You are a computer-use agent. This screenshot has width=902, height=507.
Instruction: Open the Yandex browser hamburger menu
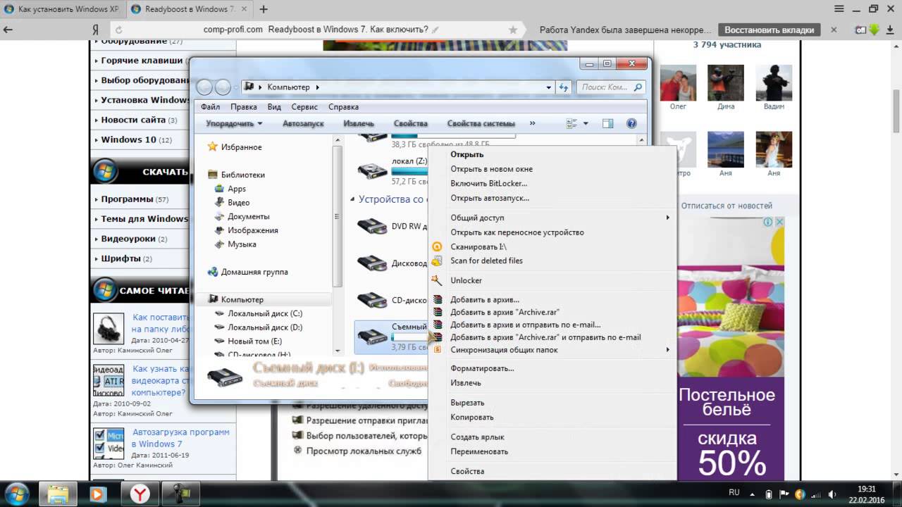click(x=839, y=9)
